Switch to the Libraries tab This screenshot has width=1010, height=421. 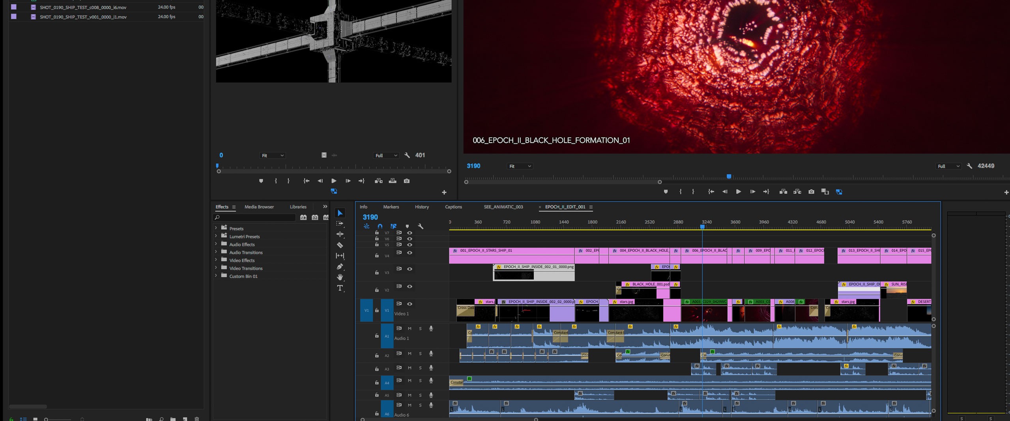pyautogui.click(x=298, y=207)
